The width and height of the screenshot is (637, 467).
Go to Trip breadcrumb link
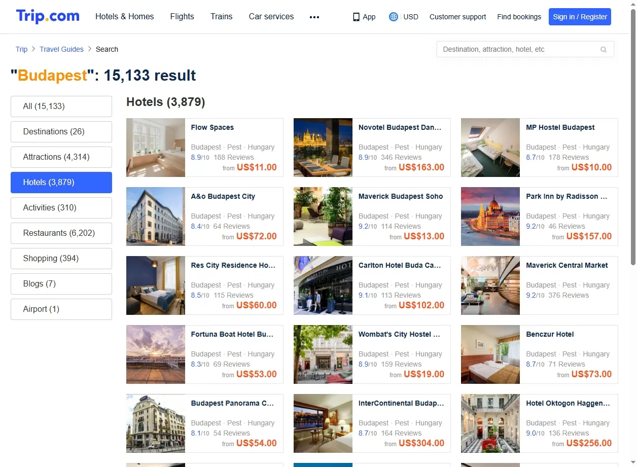[21, 49]
